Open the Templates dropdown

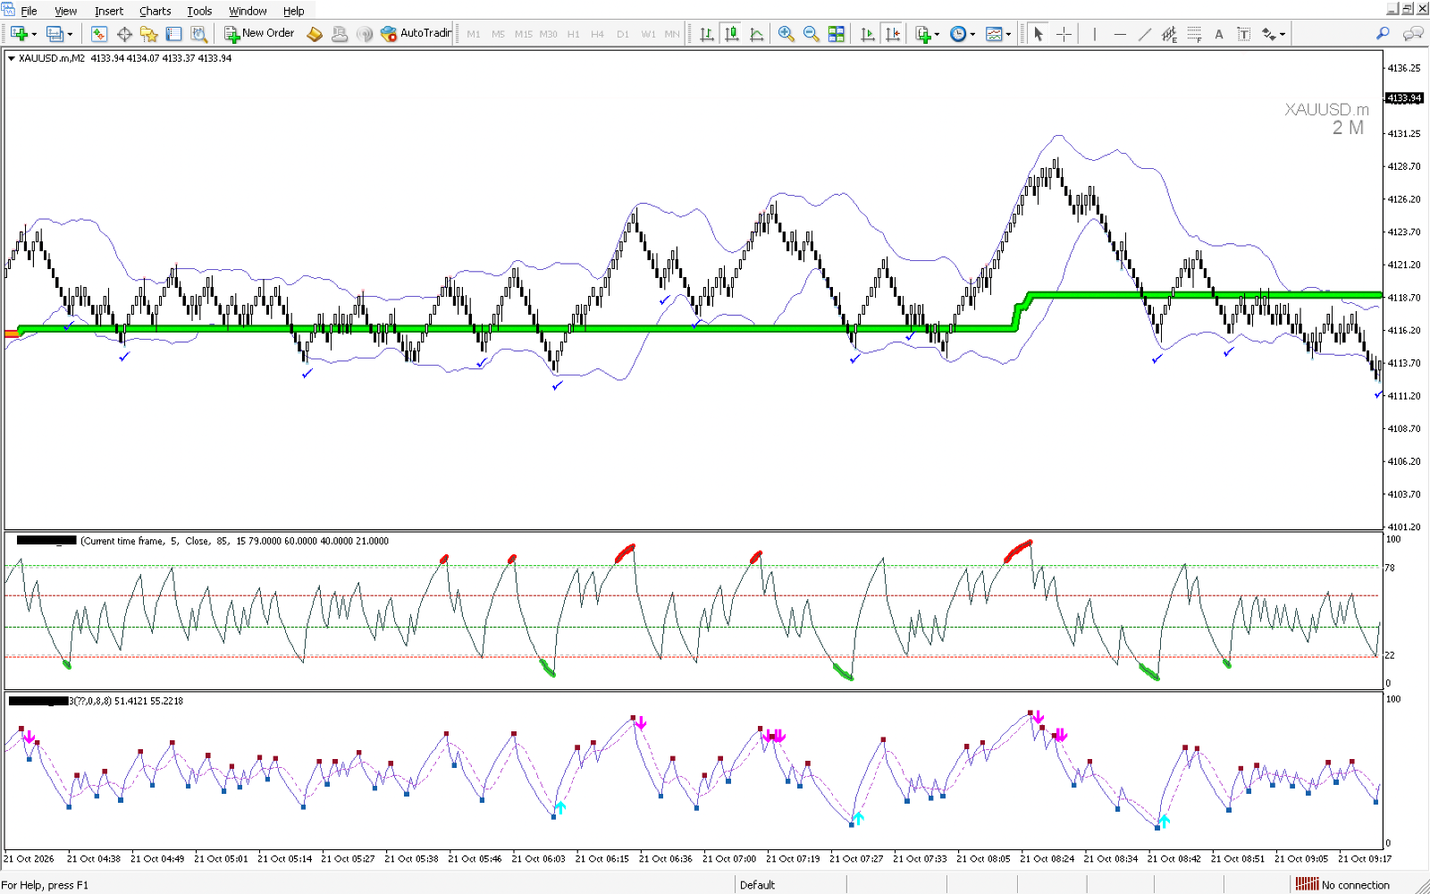[998, 34]
